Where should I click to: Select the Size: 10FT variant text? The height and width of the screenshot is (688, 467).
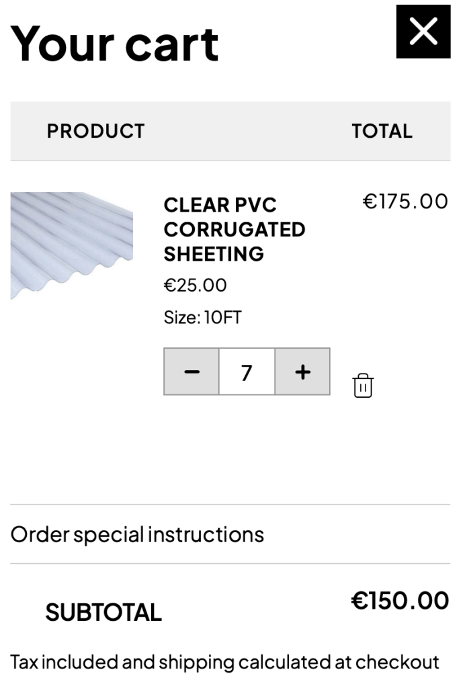click(202, 317)
